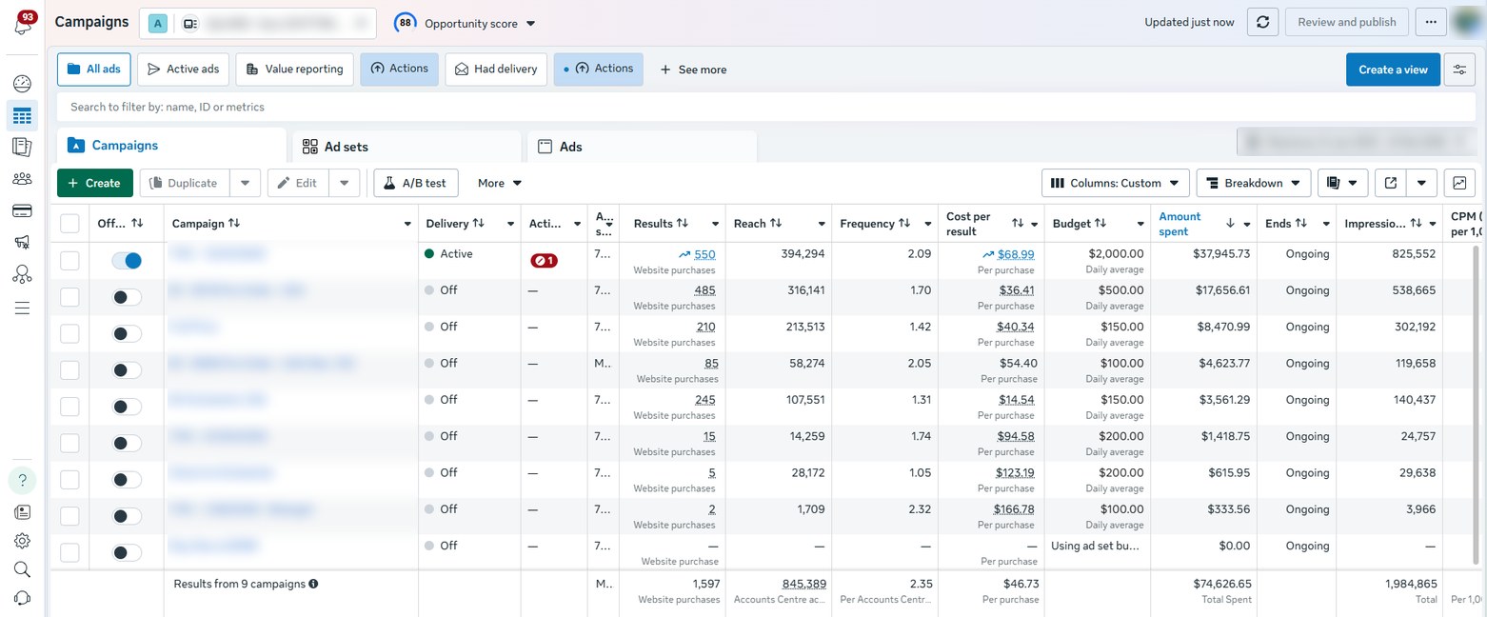Sort by the Reach column header

coord(749,224)
